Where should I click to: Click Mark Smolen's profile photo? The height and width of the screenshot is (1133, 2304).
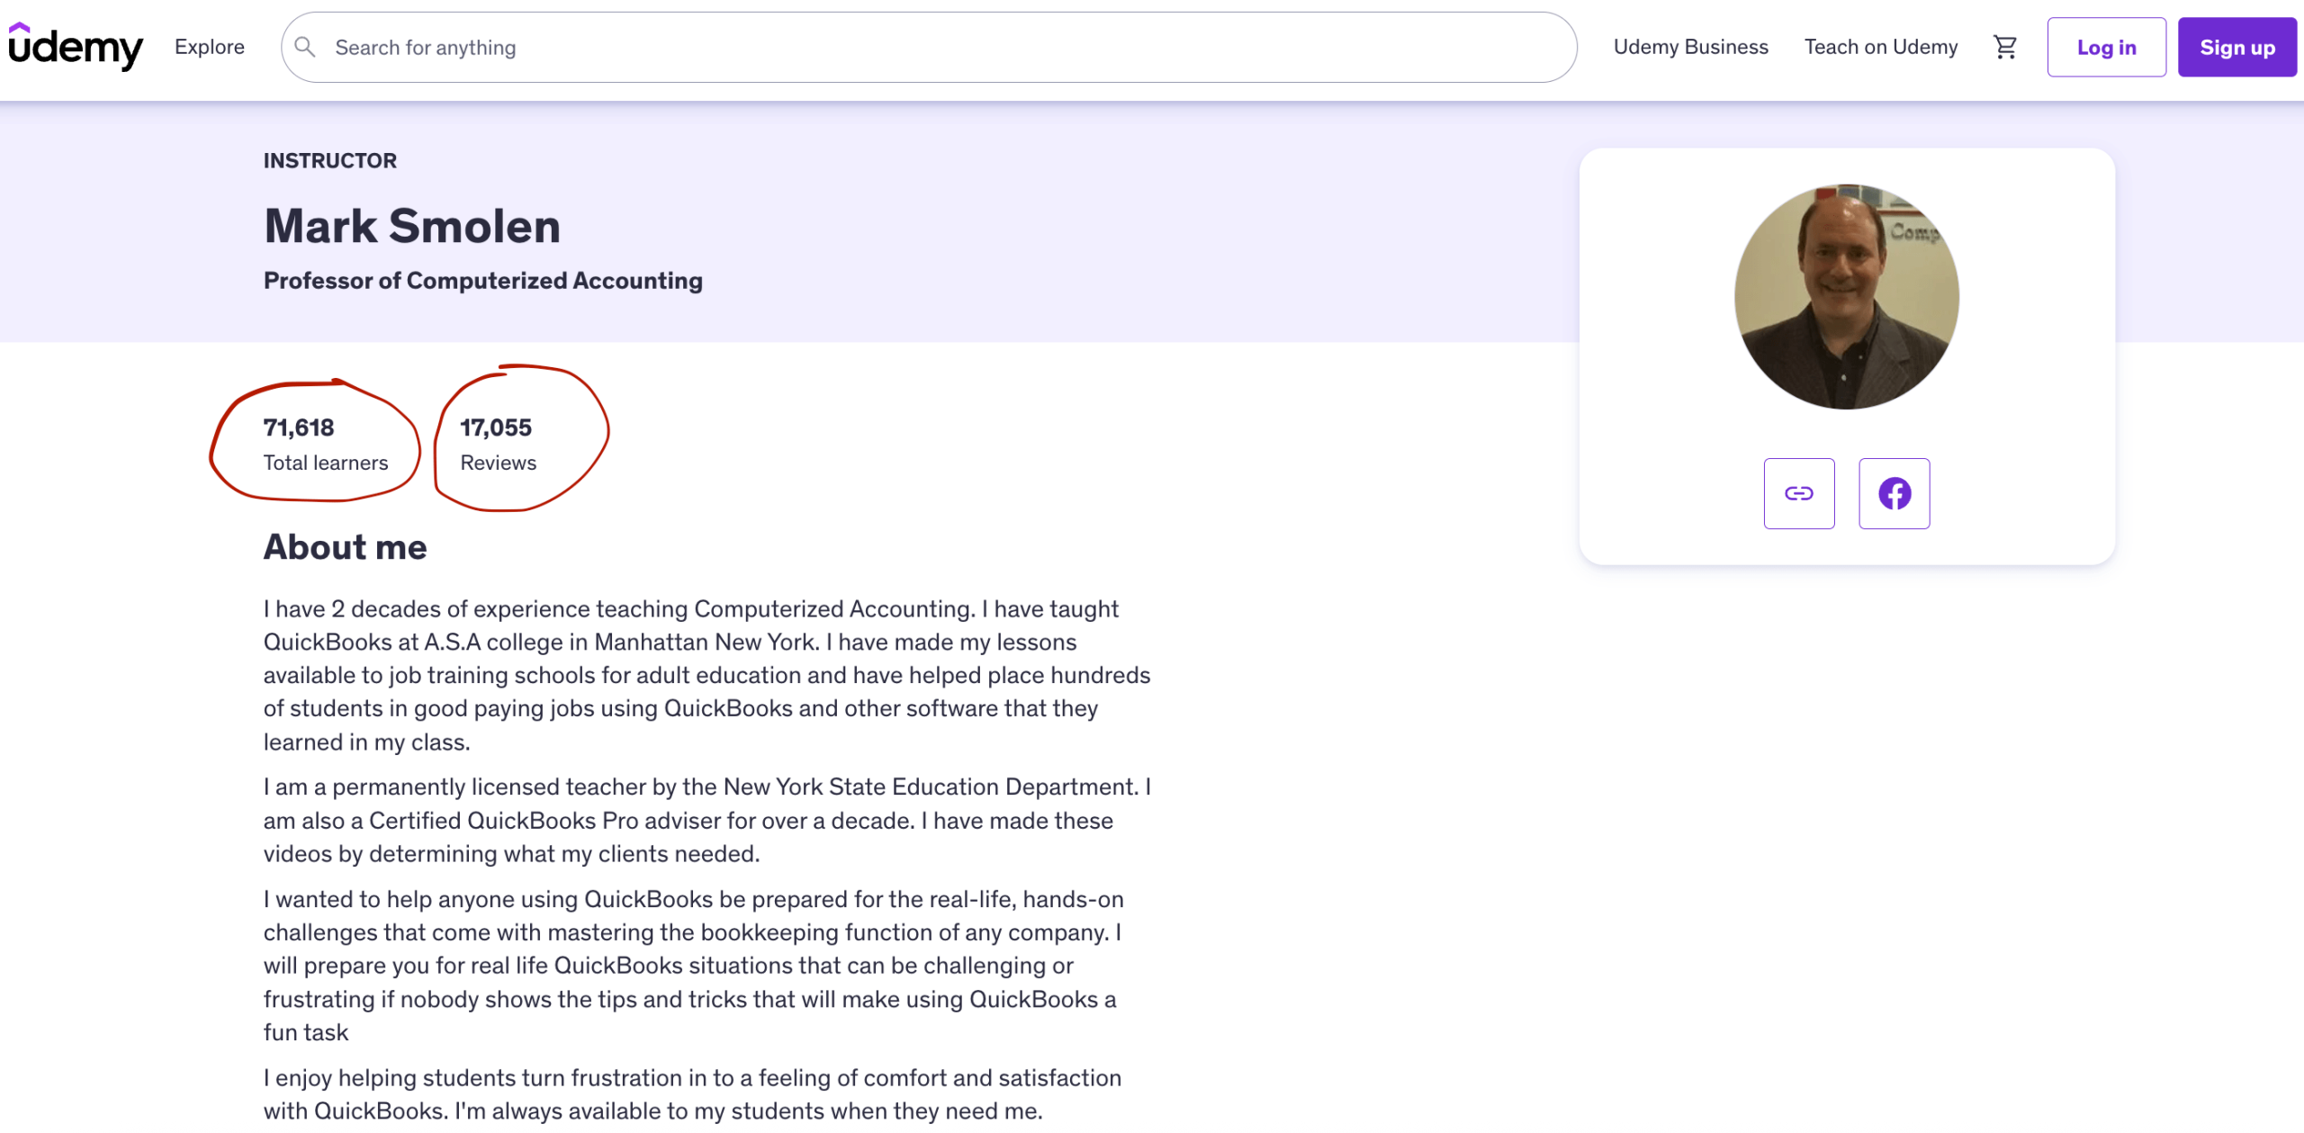1846,297
